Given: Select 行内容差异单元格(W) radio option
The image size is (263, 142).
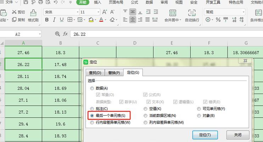Looking at the screenshot, I should (x=92, y=122).
